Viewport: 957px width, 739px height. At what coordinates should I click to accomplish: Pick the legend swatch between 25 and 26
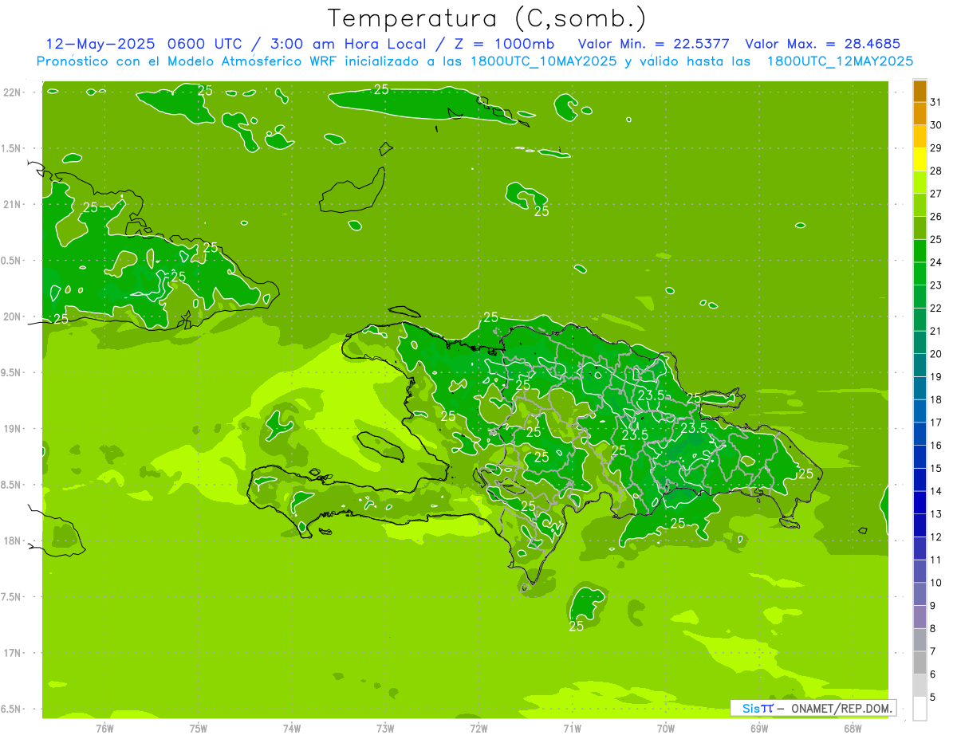pyautogui.click(x=920, y=228)
